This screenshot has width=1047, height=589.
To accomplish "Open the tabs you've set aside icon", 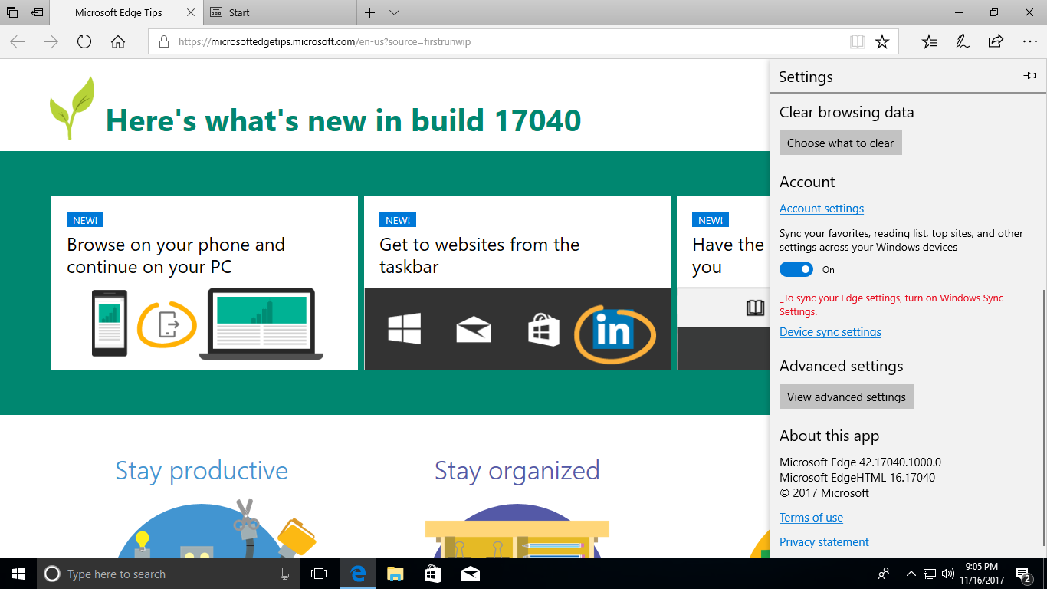I will pyautogui.click(x=12, y=12).
